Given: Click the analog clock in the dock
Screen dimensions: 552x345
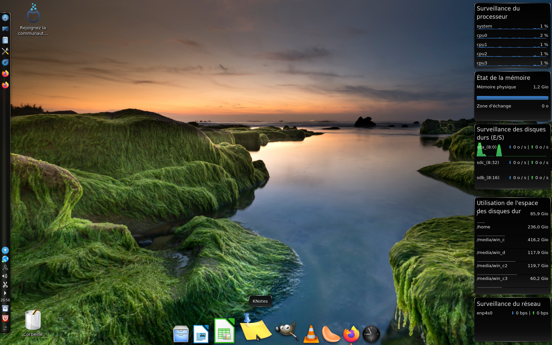Looking at the screenshot, I should (371, 334).
